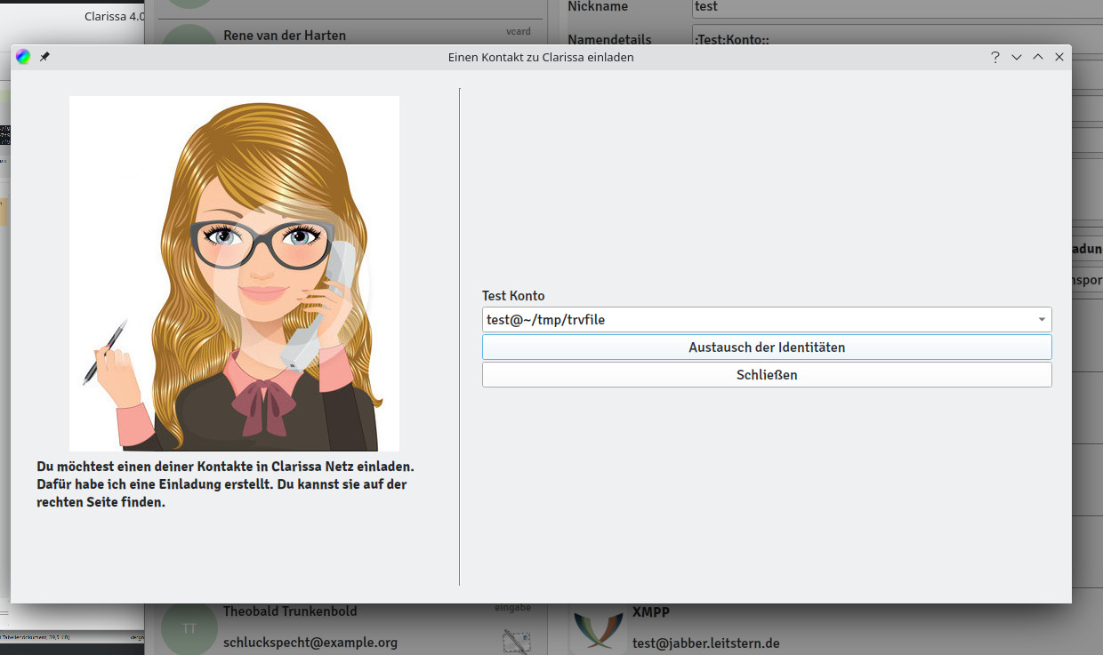Toggle the pin icon in the dialog title bar
The width and height of the screenshot is (1103, 655).
(x=44, y=57)
